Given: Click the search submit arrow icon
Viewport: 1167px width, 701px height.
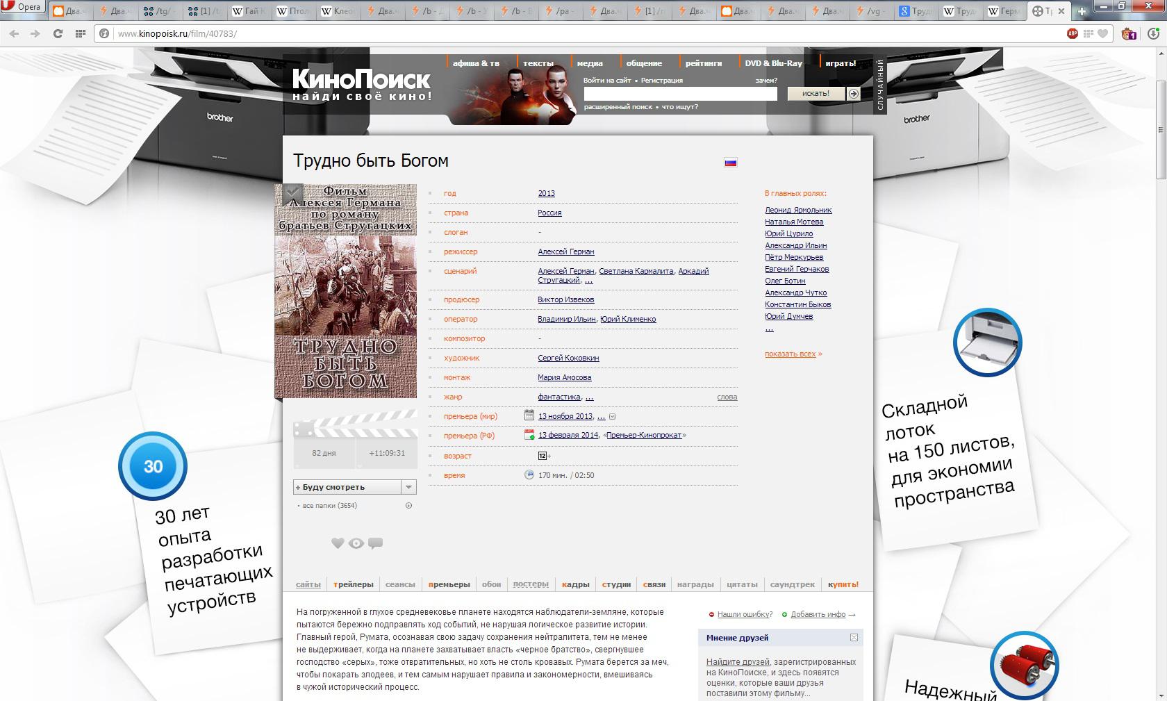Looking at the screenshot, I should pyautogui.click(x=854, y=94).
